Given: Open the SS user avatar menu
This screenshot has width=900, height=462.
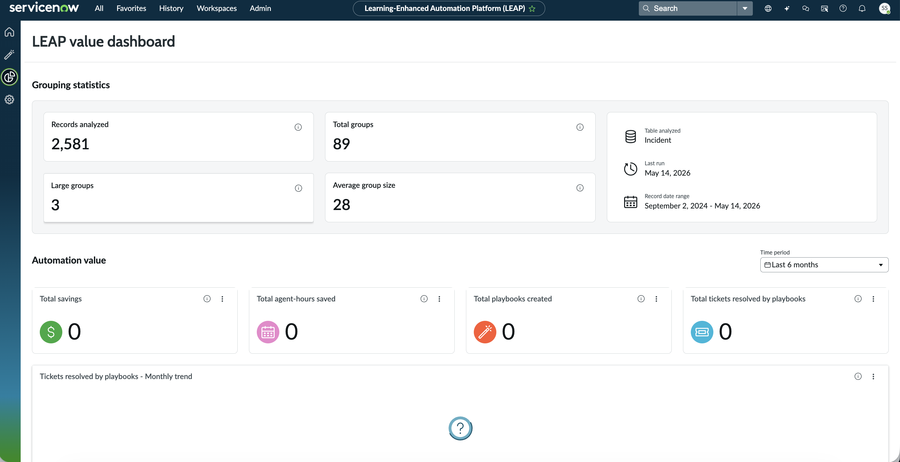Looking at the screenshot, I should point(884,8).
